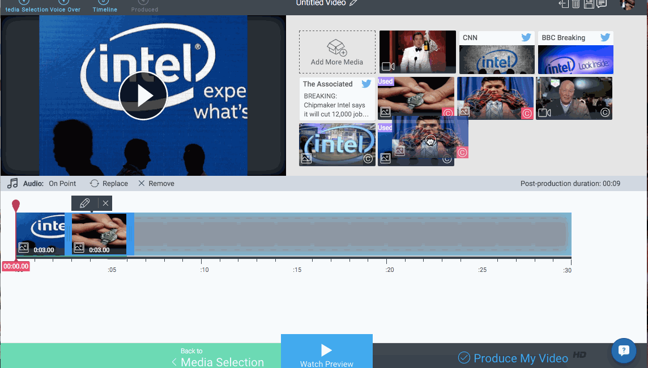Click the audio music note icon

[x=13, y=184]
